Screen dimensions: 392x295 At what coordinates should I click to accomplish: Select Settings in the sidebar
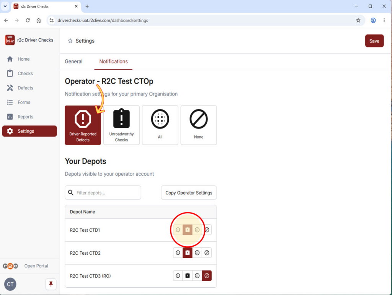(29, 131)
